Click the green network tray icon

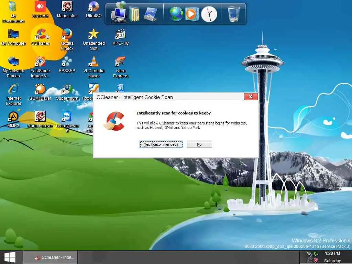(x=316, y=254)
